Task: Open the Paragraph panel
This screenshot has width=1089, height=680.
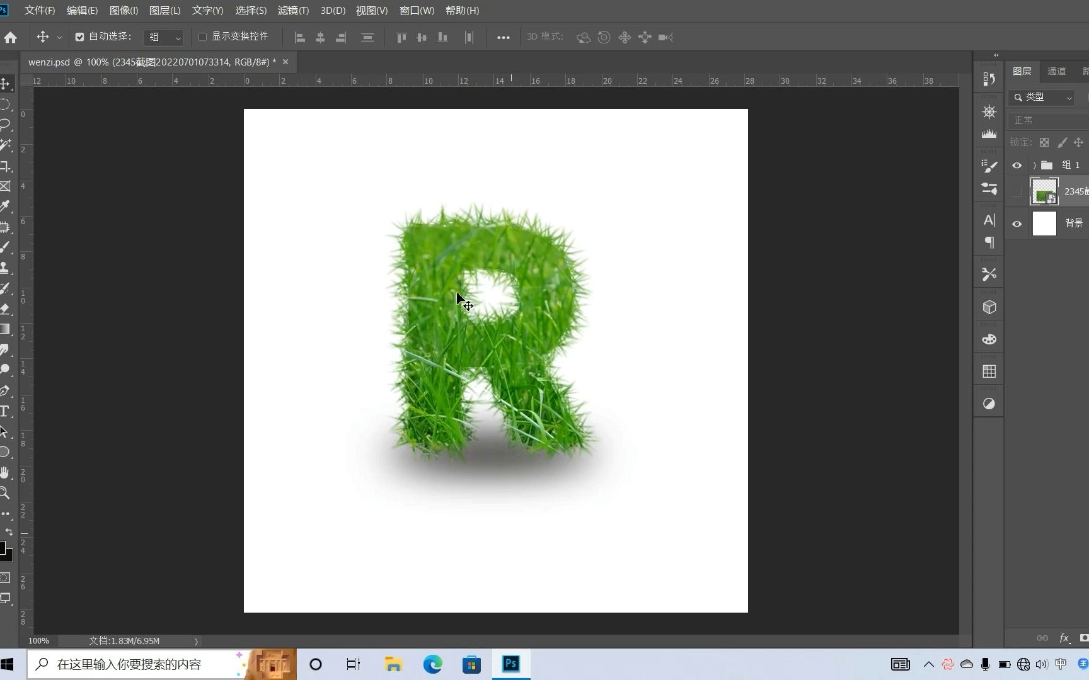Action: (x=989, y=243)
